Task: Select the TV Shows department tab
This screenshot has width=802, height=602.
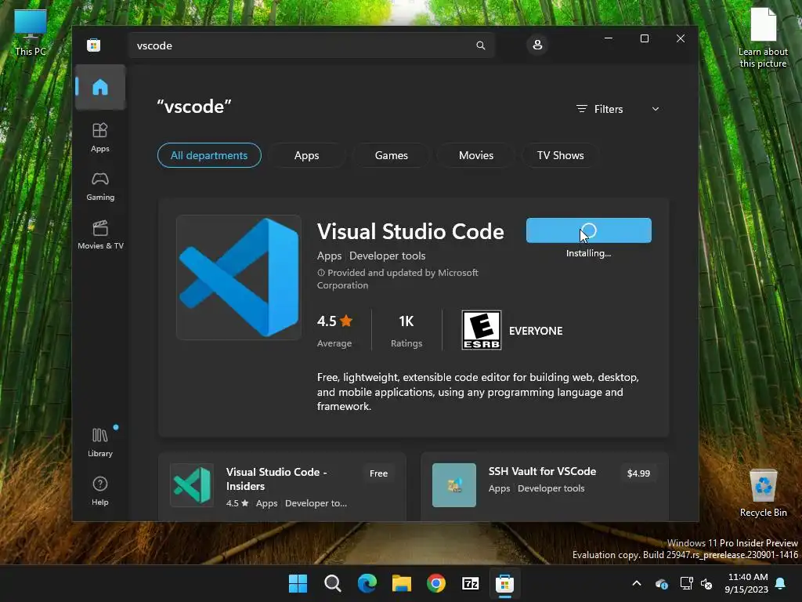Action: (561, 155)
